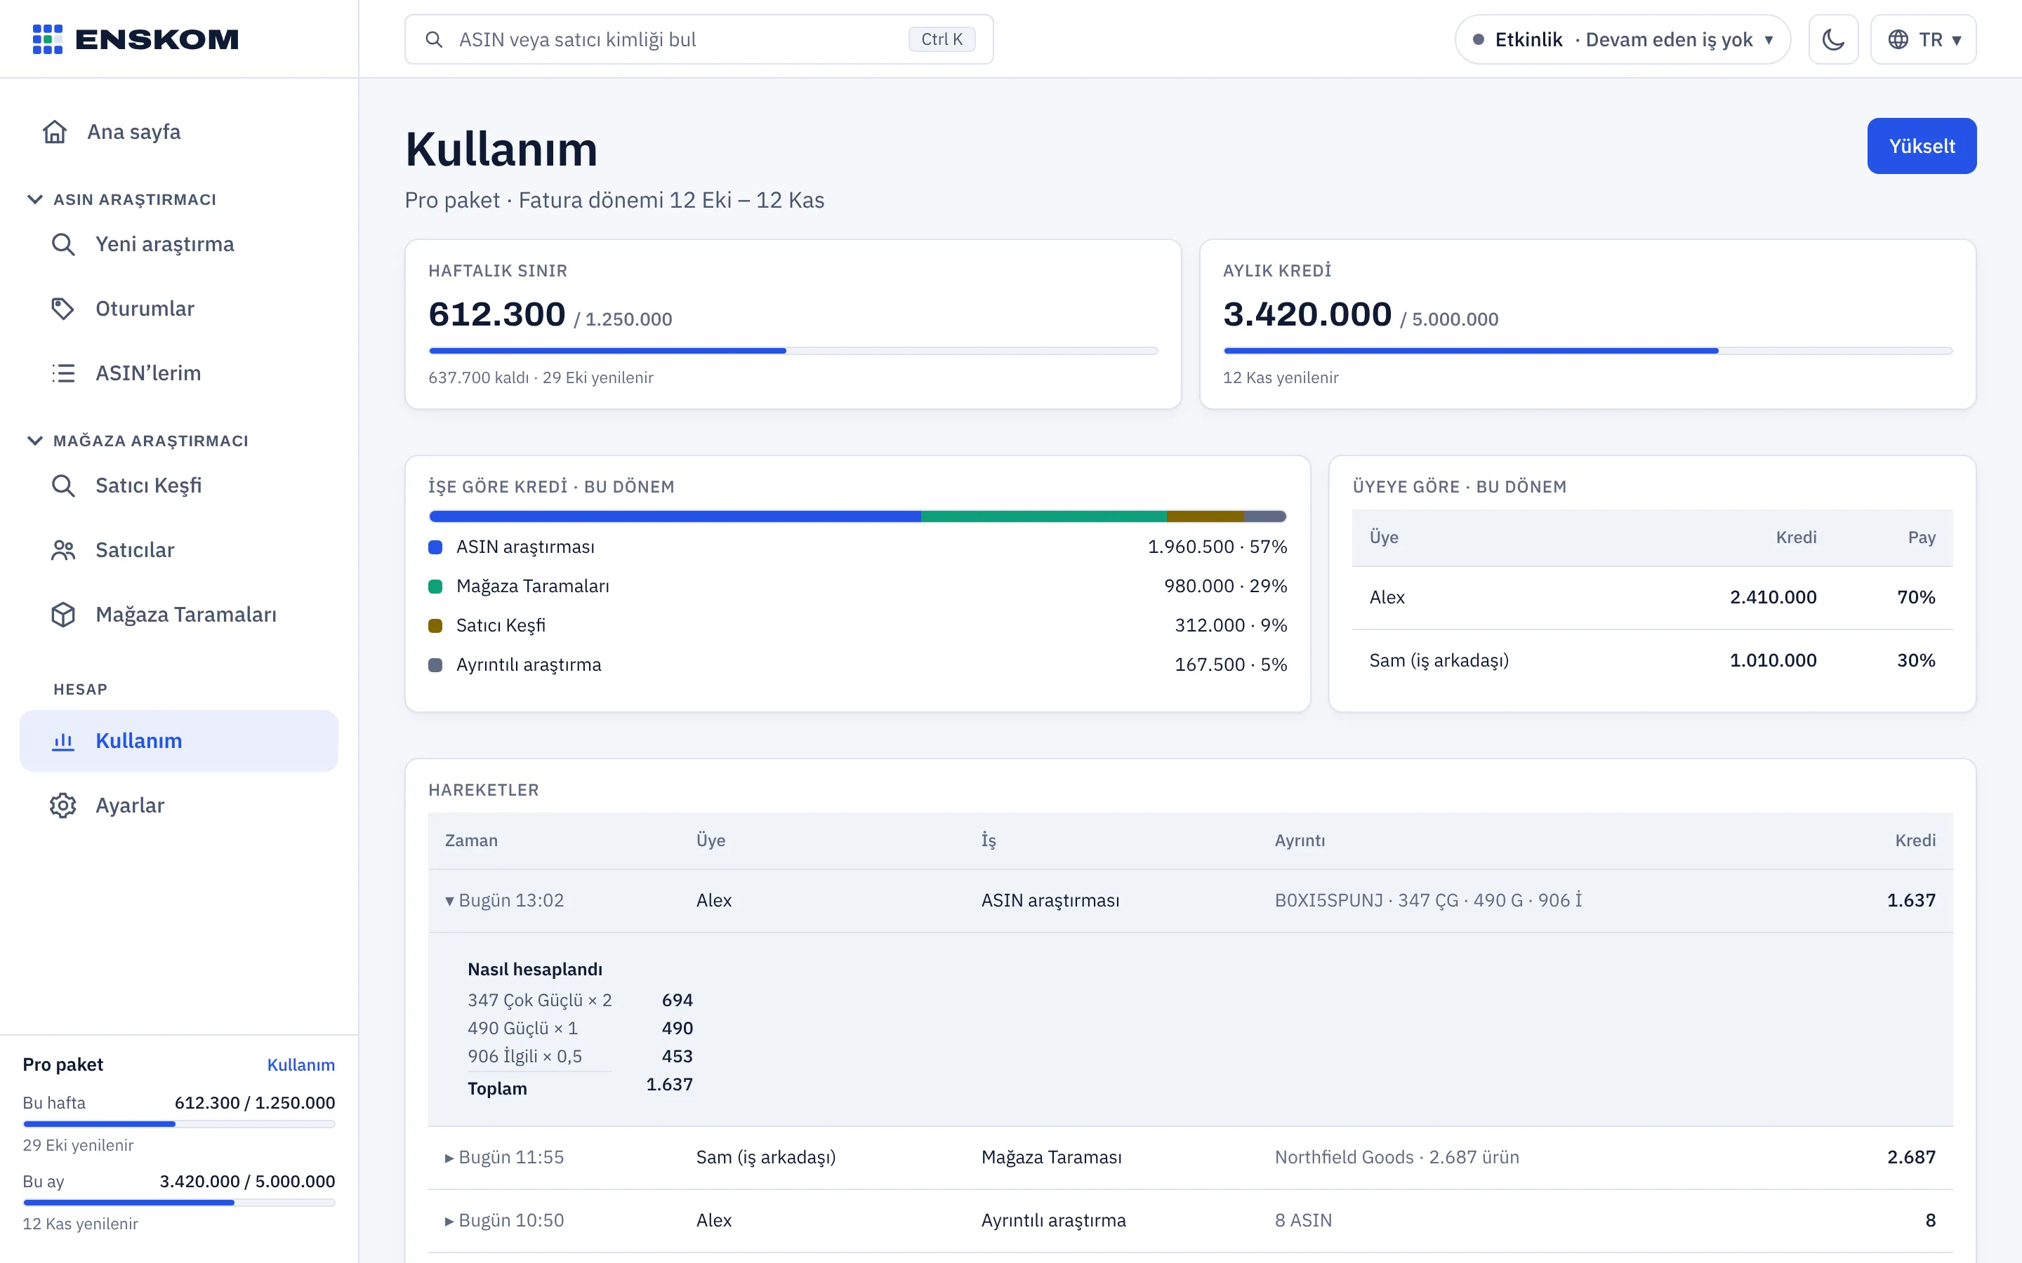
Task: Click the Satıcılar people icon
Action: (63, 549)
